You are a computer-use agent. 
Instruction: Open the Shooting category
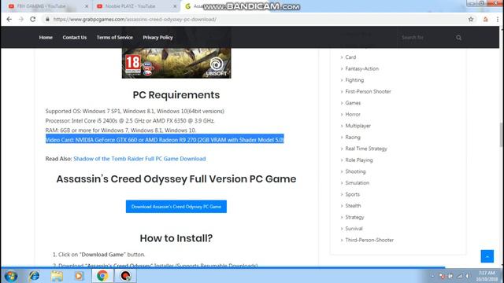355,171
